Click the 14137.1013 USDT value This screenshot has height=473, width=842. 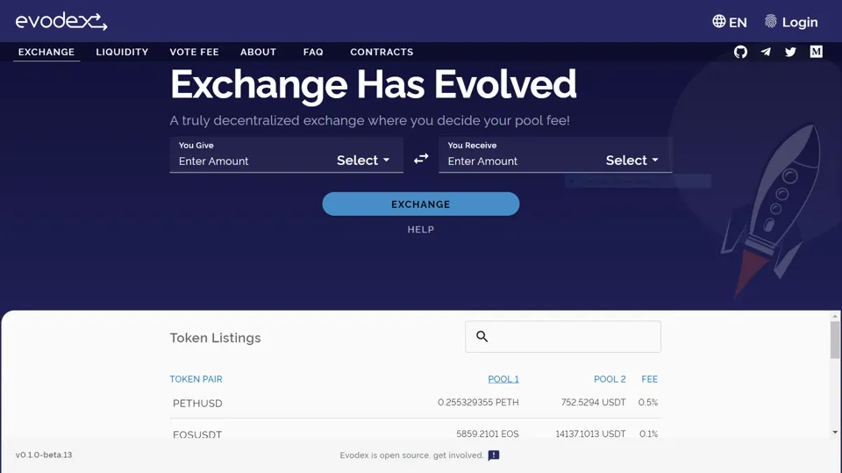[590, 434]
